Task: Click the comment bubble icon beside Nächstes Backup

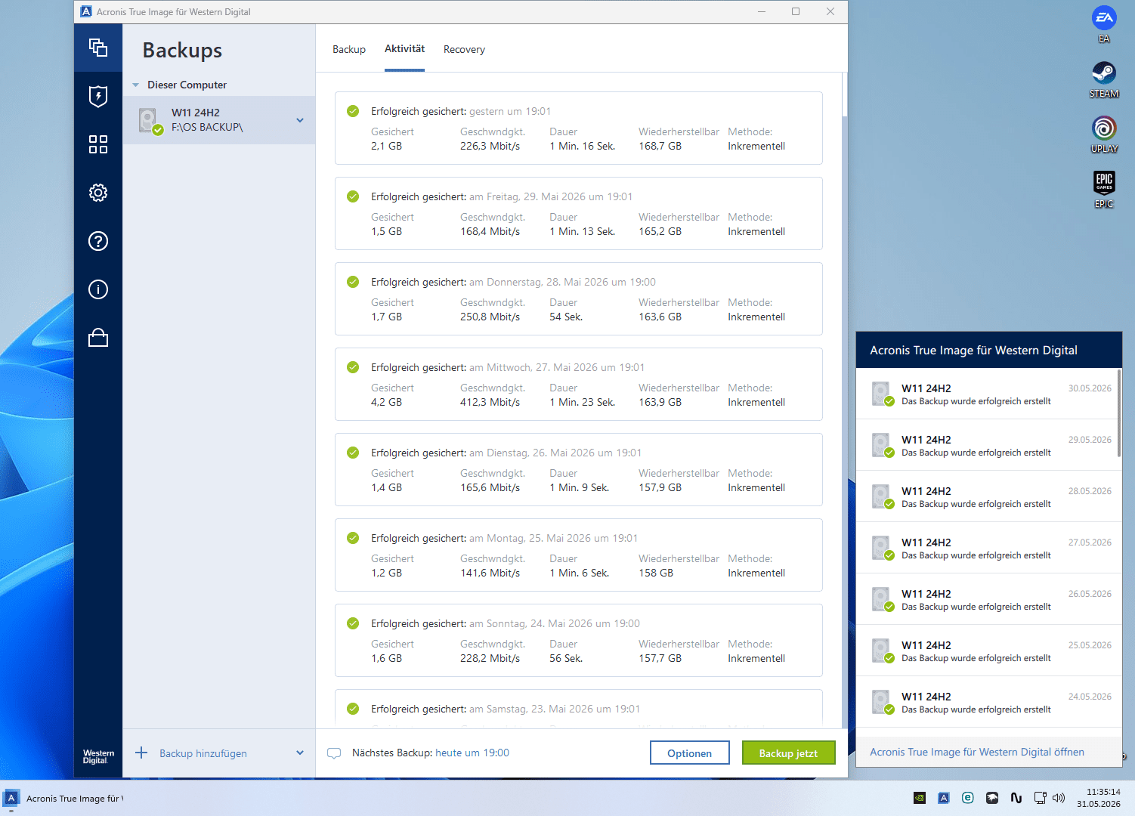Action: click(334, 753)
